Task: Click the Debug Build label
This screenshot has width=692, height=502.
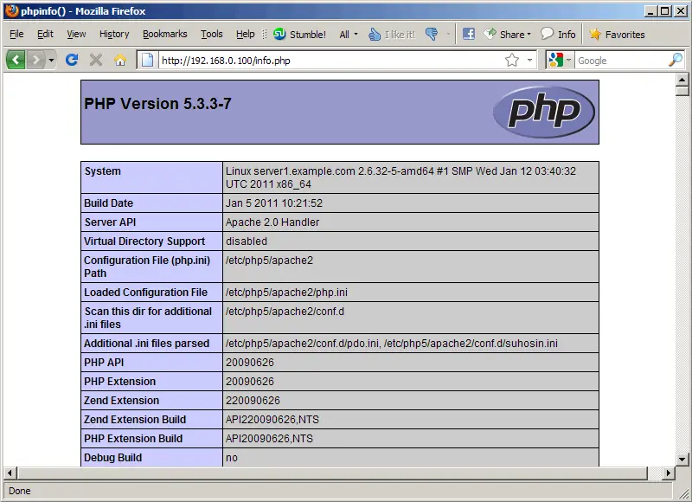Action: click(x=113, y=457)
